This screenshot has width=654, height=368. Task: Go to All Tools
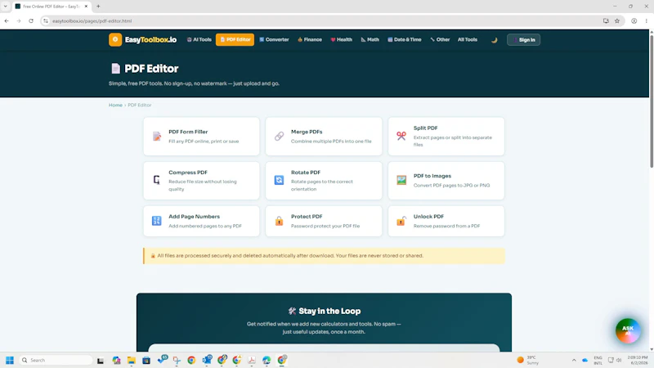[467, 39]
